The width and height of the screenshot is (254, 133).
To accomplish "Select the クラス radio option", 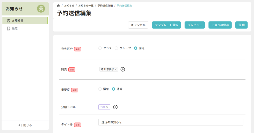I will [100, 48].
